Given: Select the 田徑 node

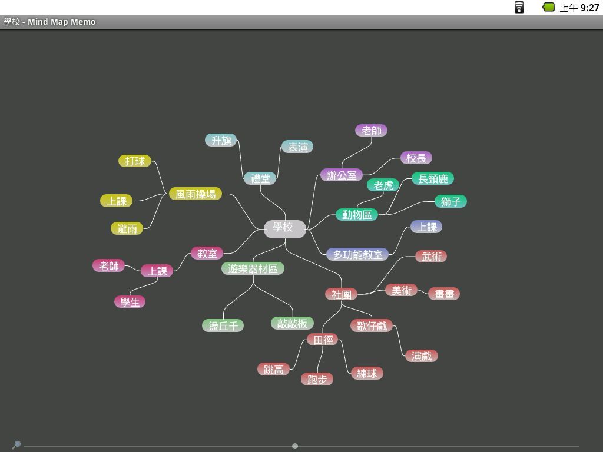Looking at the screenshot, I should (323, 340).
